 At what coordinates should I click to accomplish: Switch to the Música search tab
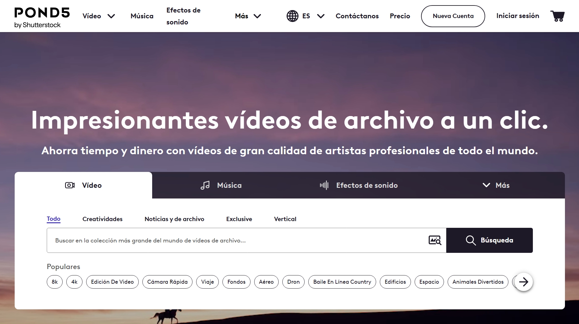click(x=221, y=185)
